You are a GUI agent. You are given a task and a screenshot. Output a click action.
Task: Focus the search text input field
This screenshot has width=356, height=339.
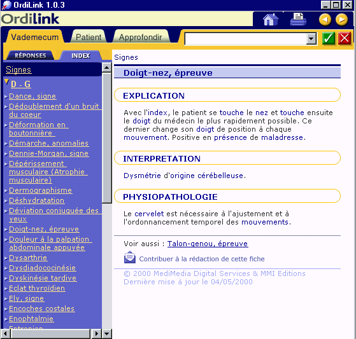pos(245,39)
